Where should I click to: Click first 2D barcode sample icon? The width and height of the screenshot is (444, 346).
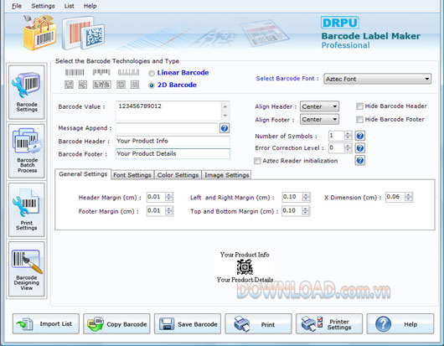tap(69, 85)
